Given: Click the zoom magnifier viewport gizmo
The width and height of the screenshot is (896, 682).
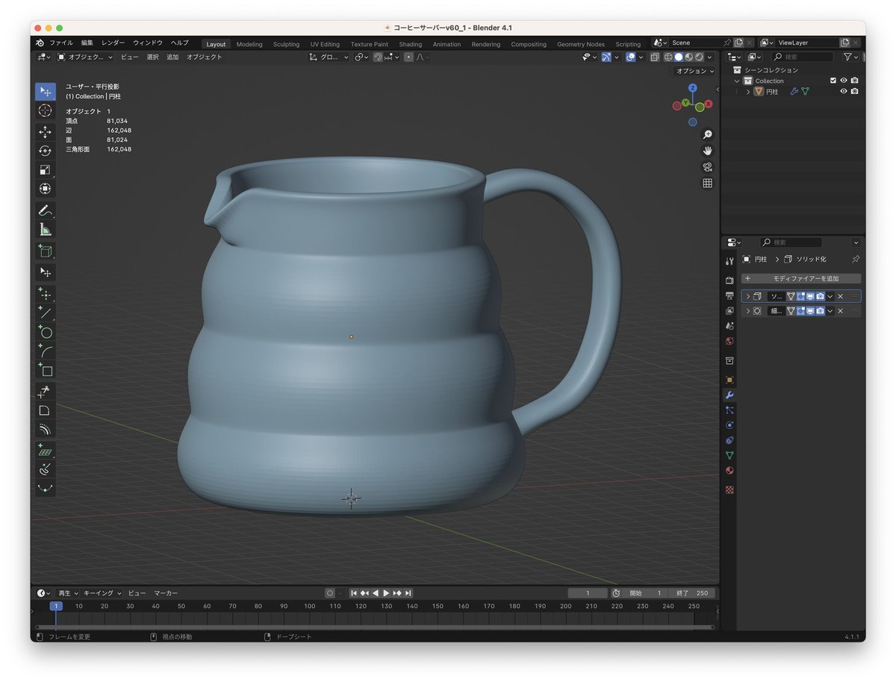Looking at the screenshot, I should 707,134.
